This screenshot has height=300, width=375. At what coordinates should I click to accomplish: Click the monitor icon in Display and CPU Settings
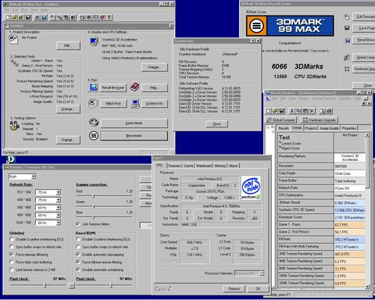pyautogui.click(x=94, y=41)
